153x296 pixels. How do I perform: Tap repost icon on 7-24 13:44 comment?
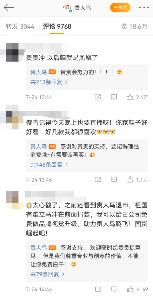pyautogui.click(x=97, y=97)
